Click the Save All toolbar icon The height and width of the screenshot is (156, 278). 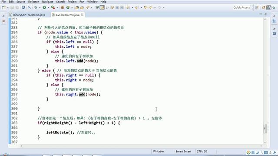[x=17, y=7]
